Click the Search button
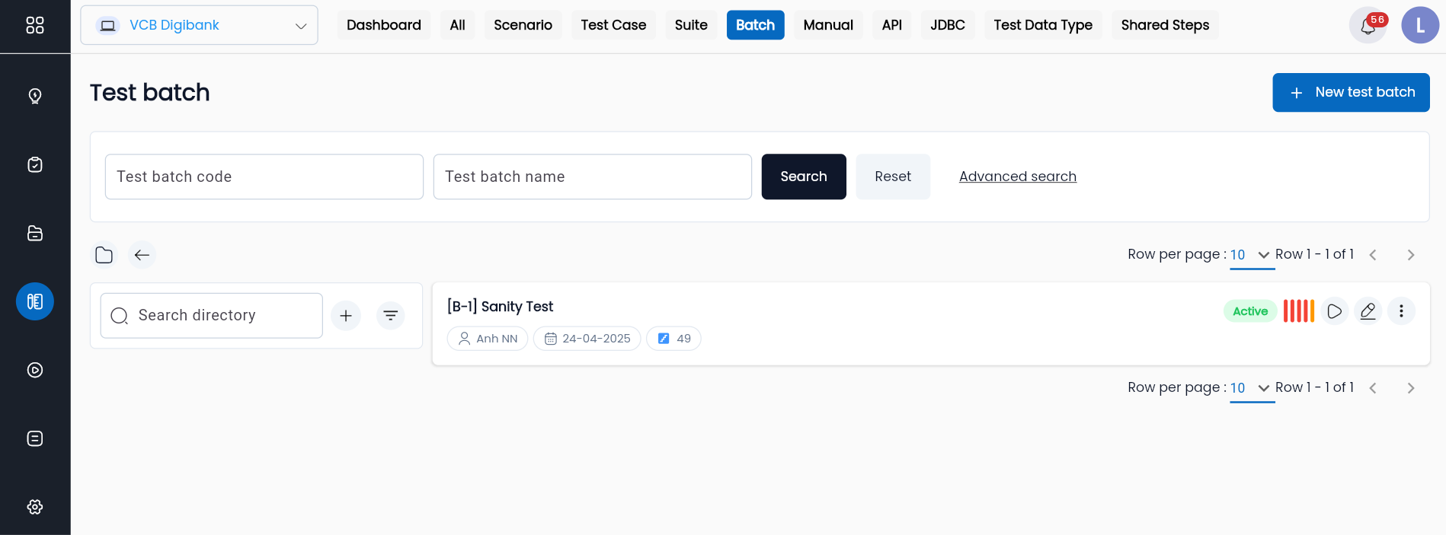Image resolution: width=1446 pixels, height=535 pixels. pyautogui.click(x=804, y=177)
